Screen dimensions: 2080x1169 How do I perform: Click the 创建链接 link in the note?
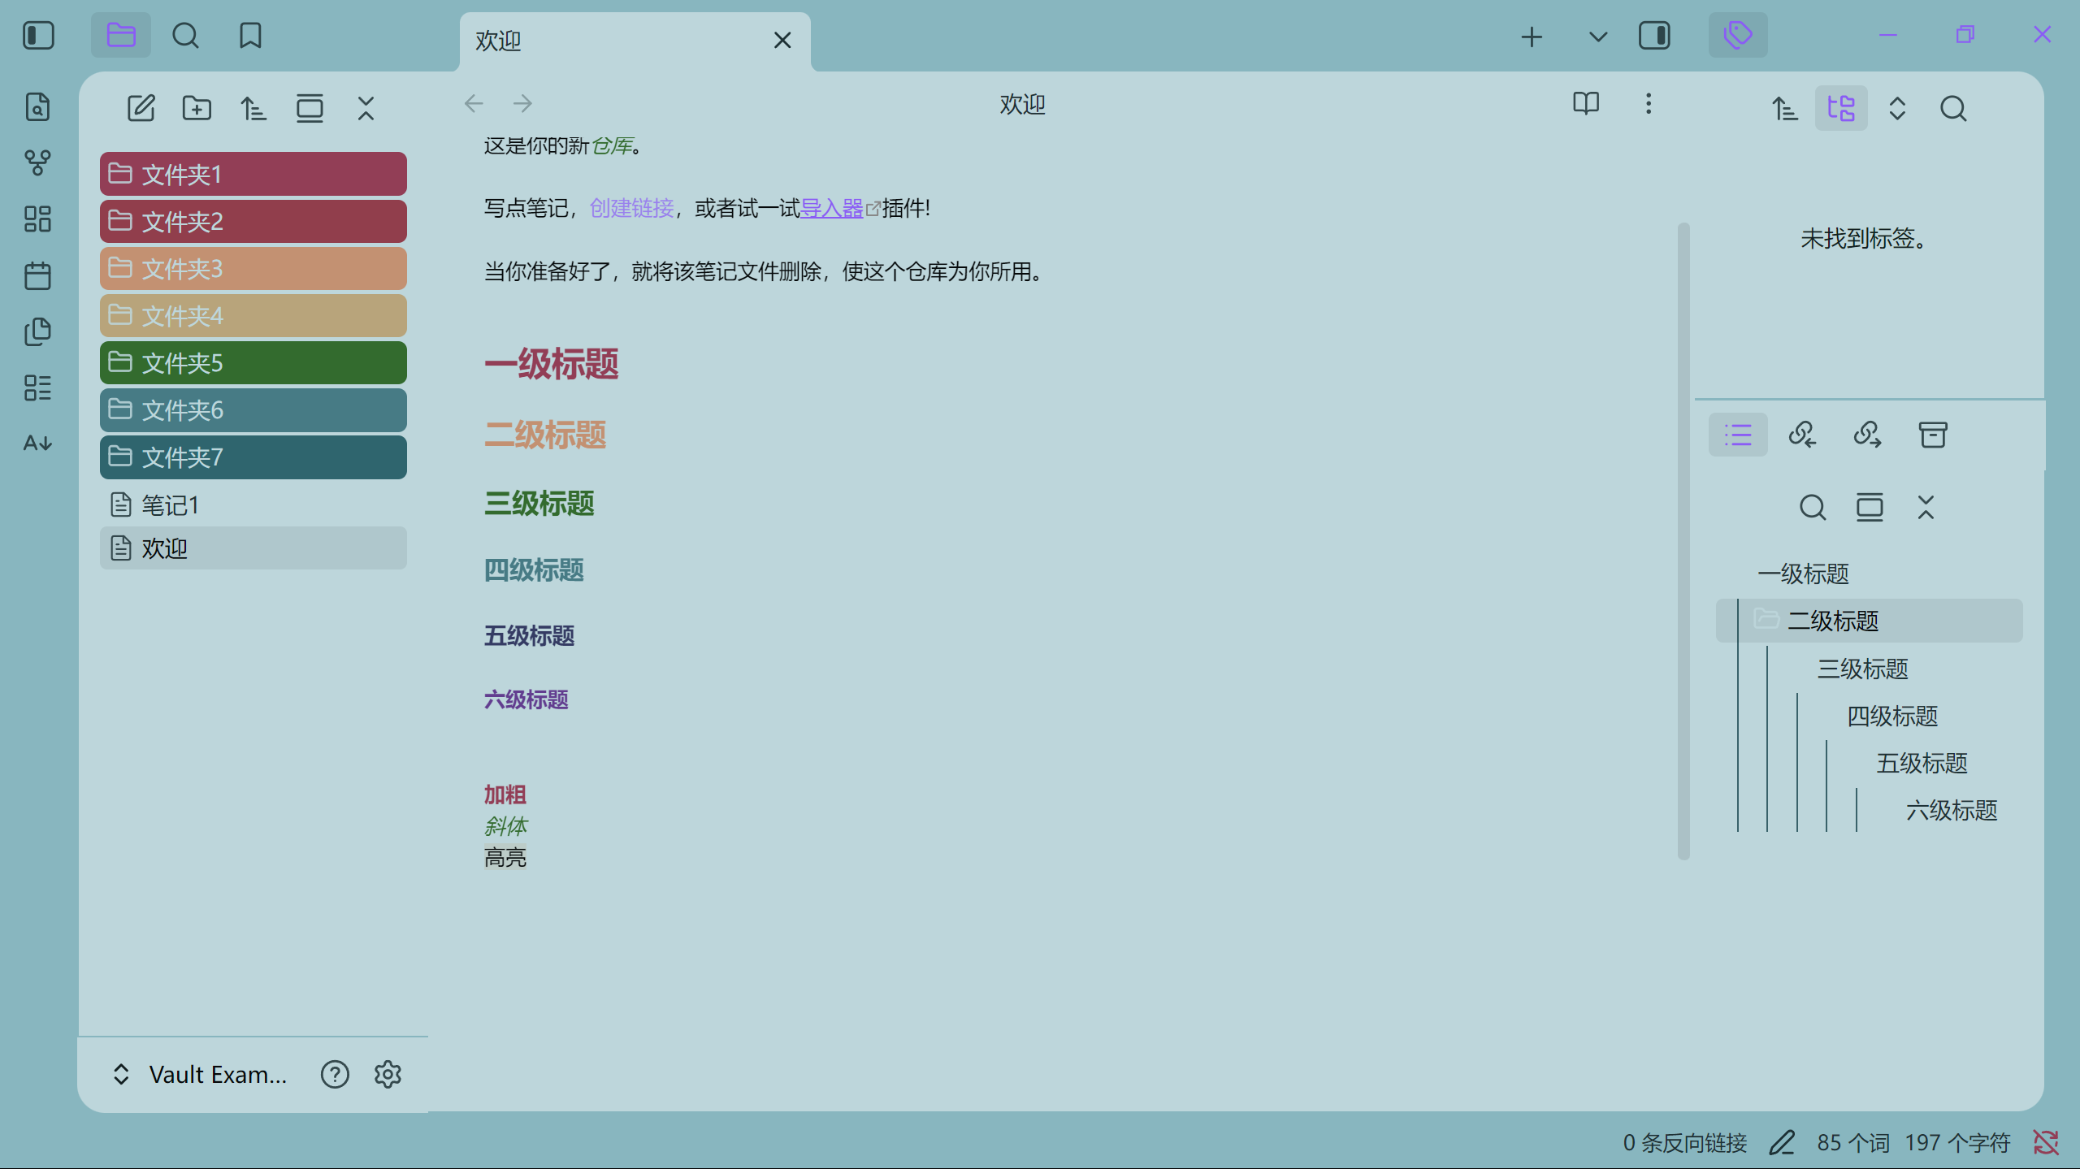click(x=631, y=209)
